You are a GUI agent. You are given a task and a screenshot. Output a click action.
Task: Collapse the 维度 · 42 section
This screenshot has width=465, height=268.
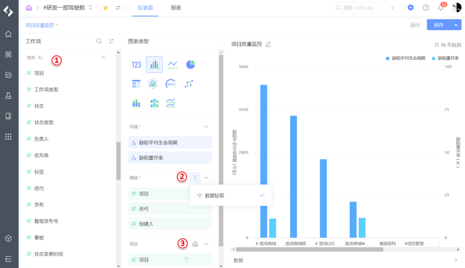coord(103,58)
